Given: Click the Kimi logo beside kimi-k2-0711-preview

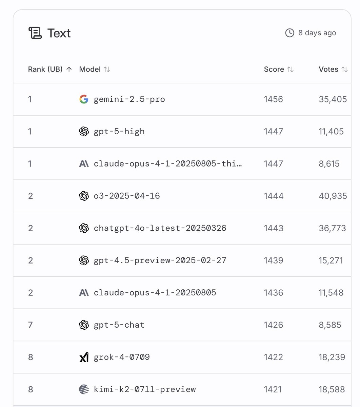Looking at the screenshot, I should point(84,389).
